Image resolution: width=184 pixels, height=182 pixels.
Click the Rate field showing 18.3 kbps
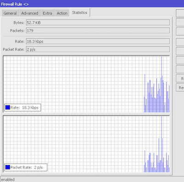(x=98, y=41)
